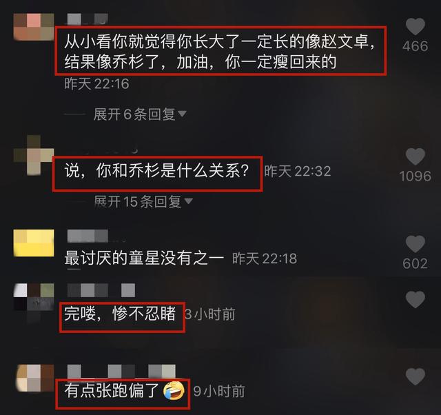Image resolution: width=441 pixels, height=415 pixels.
Task: Open yellow avatar of 最讨厌的童星 commenter
Action: tap(34, 243)
